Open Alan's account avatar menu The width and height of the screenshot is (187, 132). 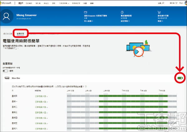tap(186, 3)
